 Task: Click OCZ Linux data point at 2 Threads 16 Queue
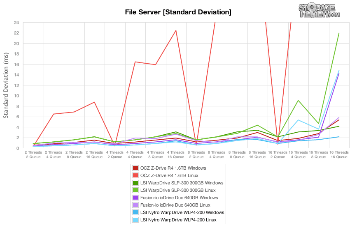point(94,102)
